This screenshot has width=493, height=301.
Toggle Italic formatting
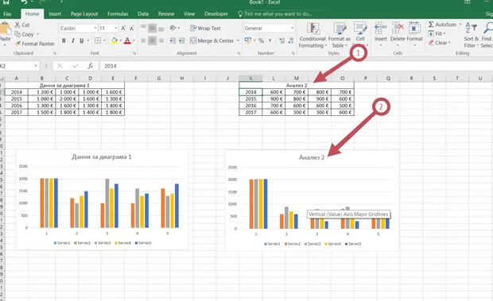[x=72, y=41]
